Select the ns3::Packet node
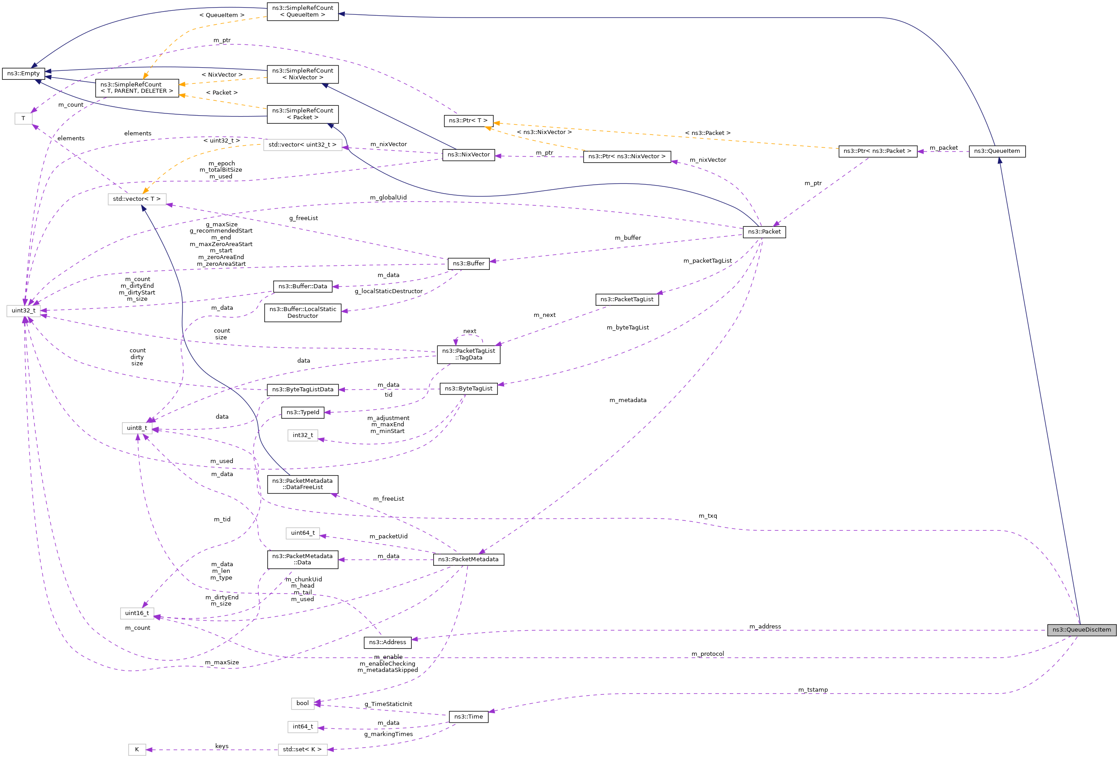The image size is (1119, 758). coord(764,232)
